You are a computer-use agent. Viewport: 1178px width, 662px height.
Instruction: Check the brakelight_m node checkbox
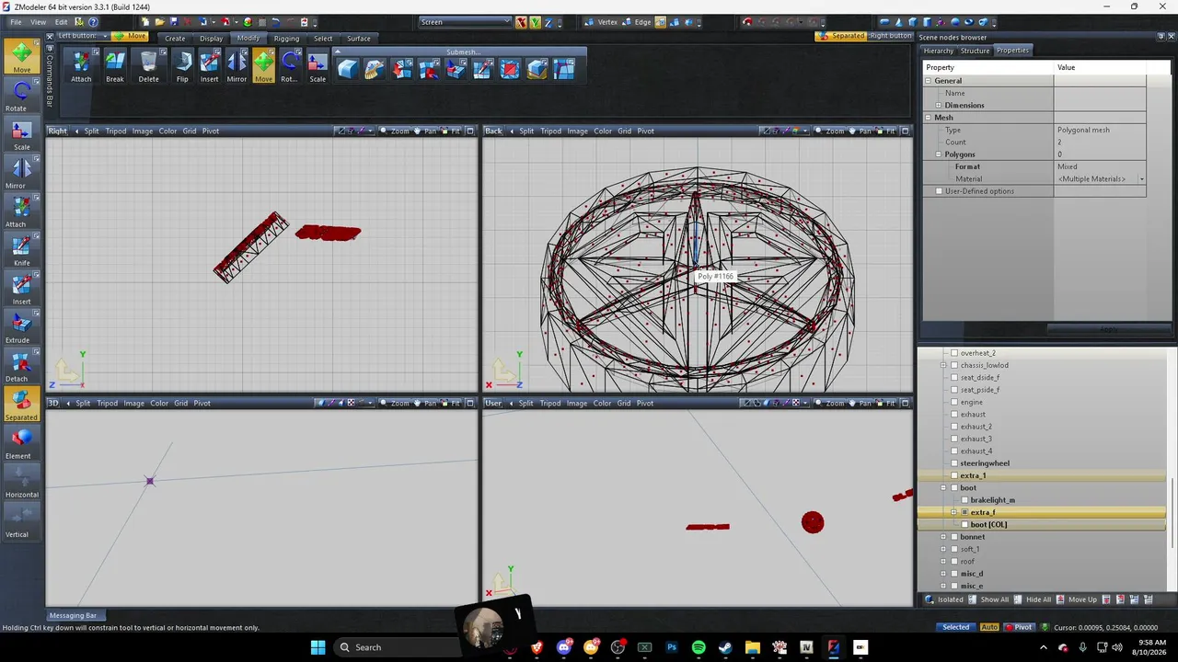(964, 500)
